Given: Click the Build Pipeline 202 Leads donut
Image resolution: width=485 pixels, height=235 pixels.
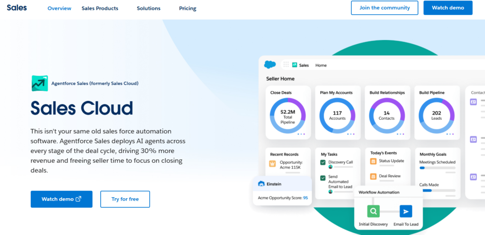Looking at the screenshot, I should pos(436,116).
